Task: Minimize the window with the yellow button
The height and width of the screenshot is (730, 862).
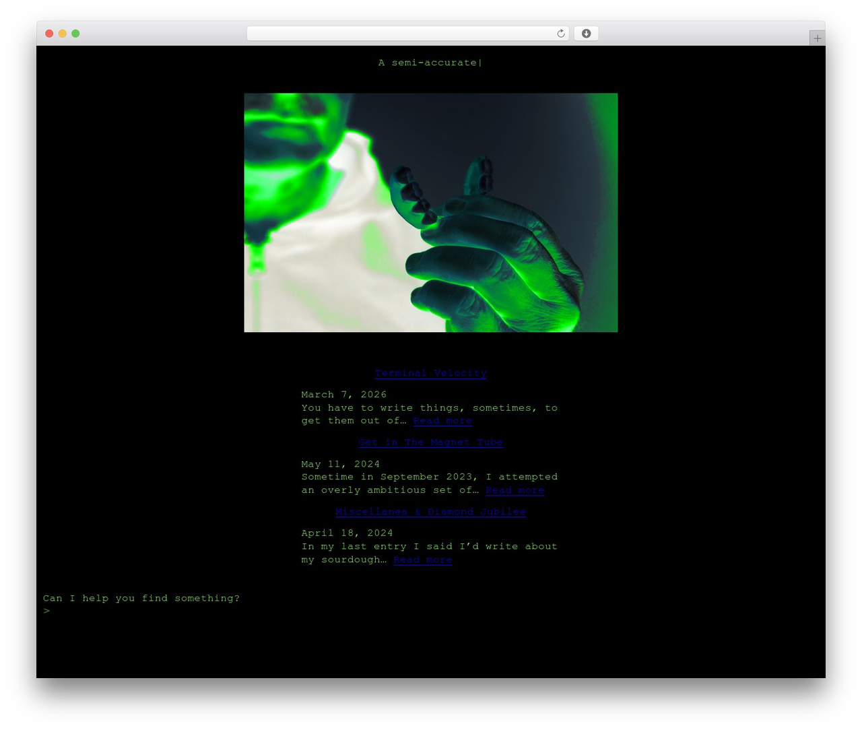Action: pyautogui.click(x=62, y=34)
